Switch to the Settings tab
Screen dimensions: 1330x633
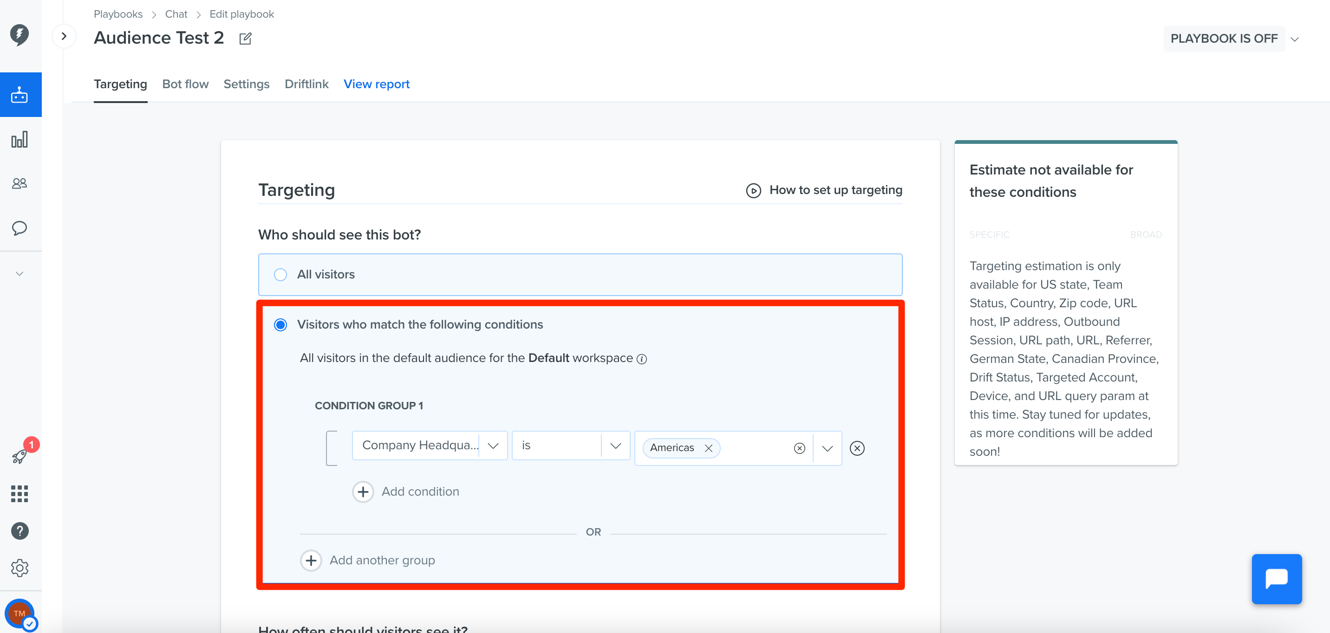click(246, 84)
